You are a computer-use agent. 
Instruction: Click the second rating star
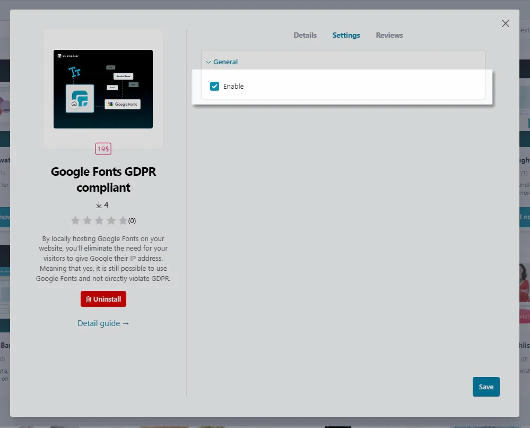coord(88,220)
